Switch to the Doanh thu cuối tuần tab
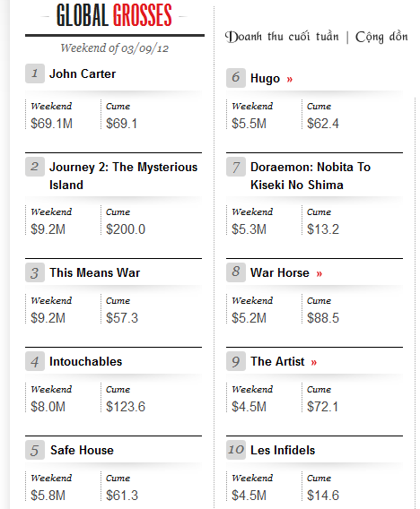420x509 pixels. (282, 37)
